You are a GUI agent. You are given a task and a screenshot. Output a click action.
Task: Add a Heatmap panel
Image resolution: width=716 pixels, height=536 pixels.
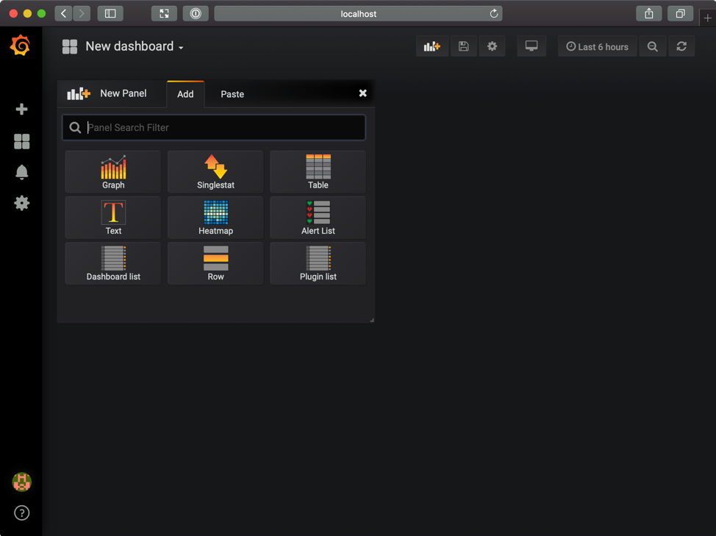click(x=215, y=218)
